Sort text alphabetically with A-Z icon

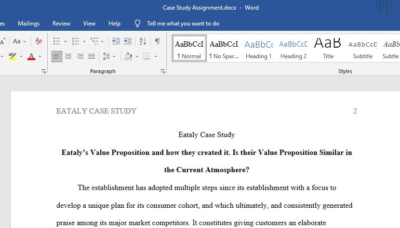143,41
